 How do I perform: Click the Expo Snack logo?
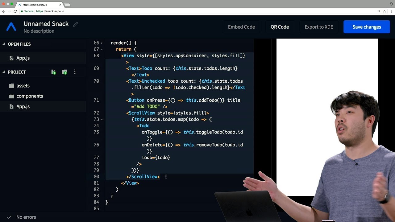click(x=11, y=27)
